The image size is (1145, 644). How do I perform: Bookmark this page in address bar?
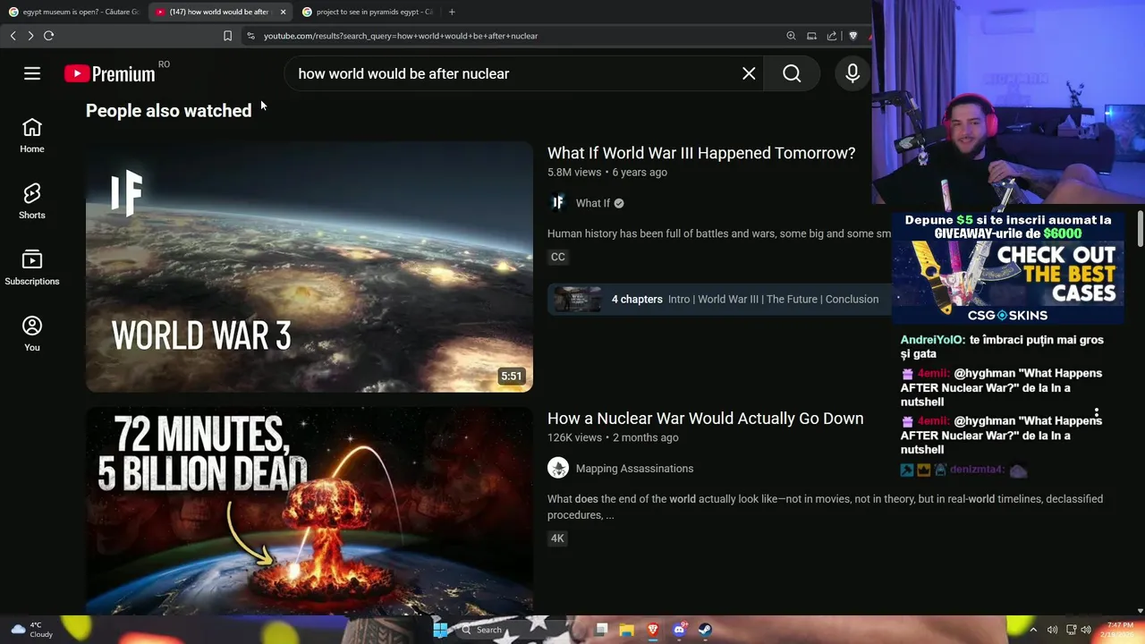pyautogui.click(x=227, y=36)
